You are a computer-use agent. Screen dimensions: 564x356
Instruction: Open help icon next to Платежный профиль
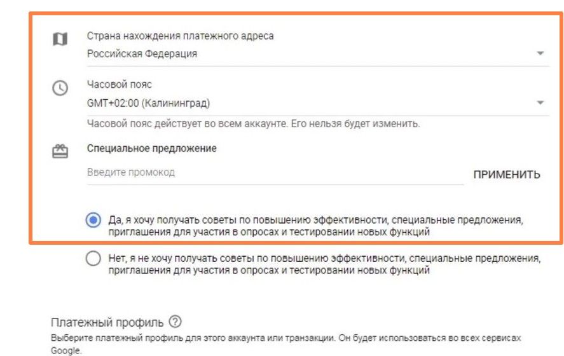175,322
